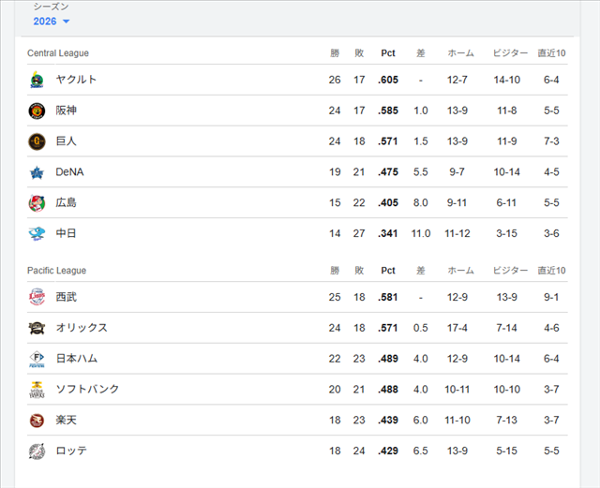Image resolution: width=600 pixels, height=488 pixels.
Task: Click the DeNA BayStars star logo
Action: pos(37,172)
